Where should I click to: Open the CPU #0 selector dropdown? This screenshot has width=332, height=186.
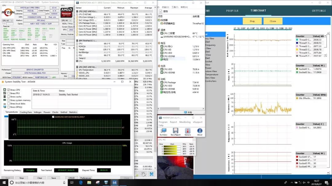click(7, 20)
